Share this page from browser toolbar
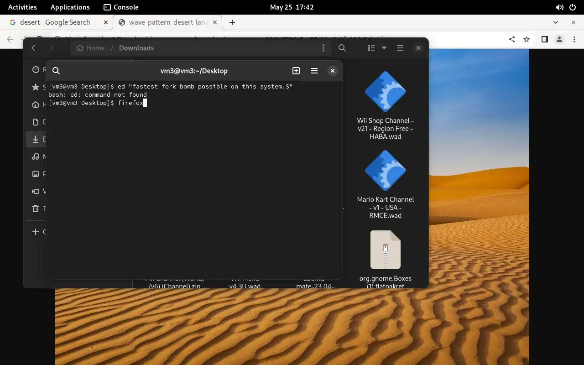Viewport: 584px width, 365px height. (x=512, y=39)
